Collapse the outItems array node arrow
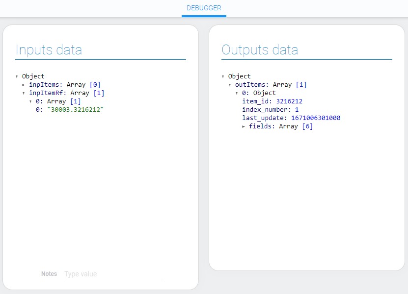Viewport: 408px width, 294px height. point(230,85)
